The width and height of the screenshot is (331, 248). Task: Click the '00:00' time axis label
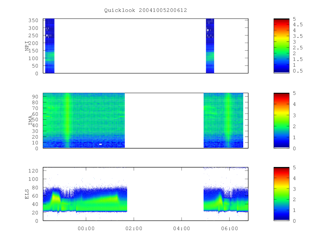pyautogui.click(x=86, y=228)
